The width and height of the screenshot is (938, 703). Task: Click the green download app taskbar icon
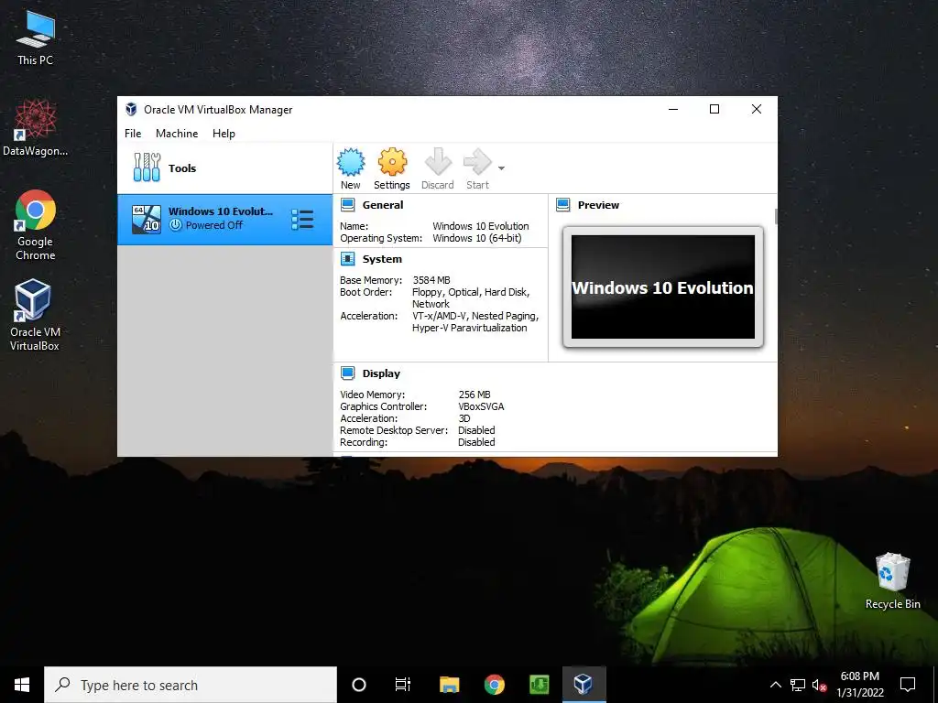(x=539, y=685)
